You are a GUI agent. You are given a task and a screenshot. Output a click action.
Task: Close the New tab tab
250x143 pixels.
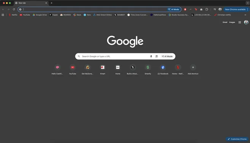coord(46,3)
